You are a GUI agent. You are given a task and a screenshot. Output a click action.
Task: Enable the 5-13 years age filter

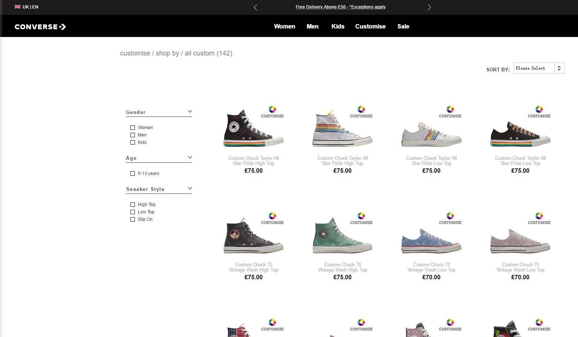(x=133, y=173)
